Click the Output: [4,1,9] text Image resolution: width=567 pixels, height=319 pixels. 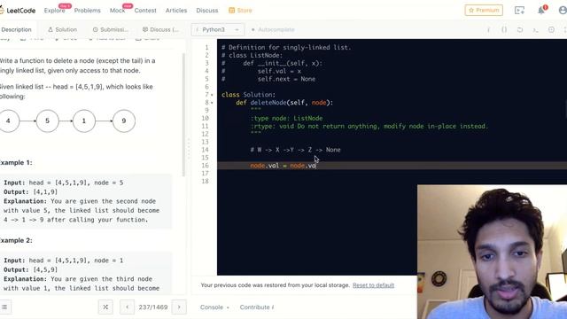(30, 192)
